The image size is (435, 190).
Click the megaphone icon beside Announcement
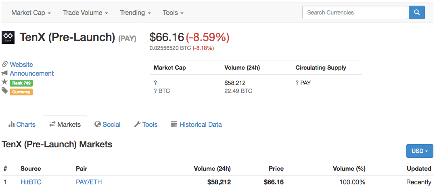[x=5, y=73]
